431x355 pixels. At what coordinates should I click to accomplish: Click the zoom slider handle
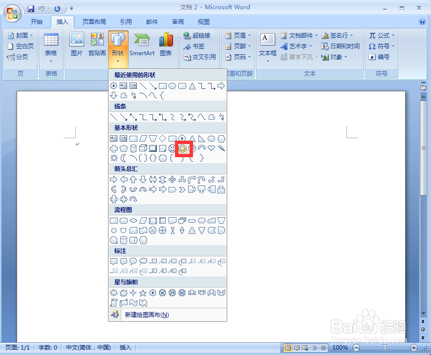(x=385, y=348)
